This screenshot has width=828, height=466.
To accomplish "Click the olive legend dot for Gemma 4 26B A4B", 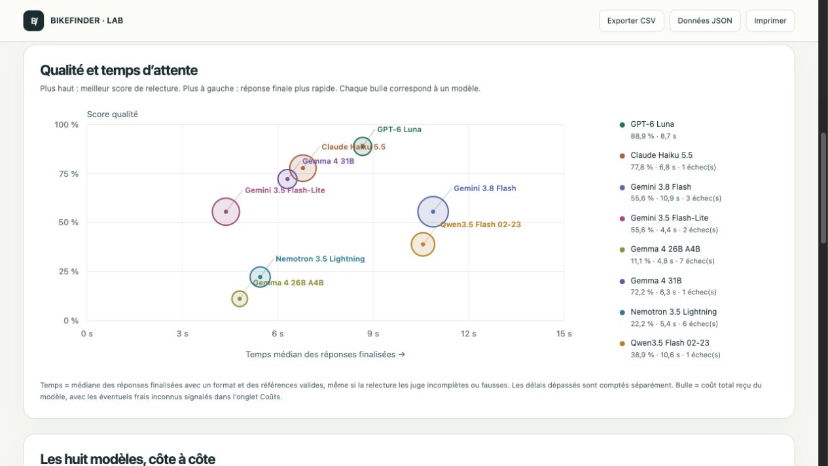I will [622, 250].
